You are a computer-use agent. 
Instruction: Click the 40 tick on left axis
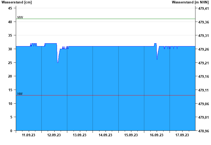coord(10,22)
